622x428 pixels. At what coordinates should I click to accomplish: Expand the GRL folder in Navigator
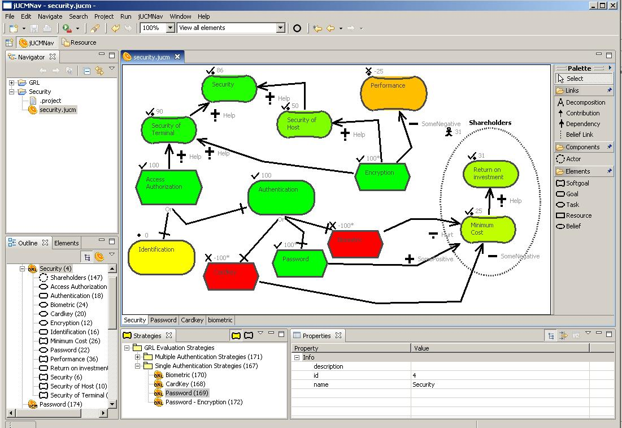click(x=11, y=83)
